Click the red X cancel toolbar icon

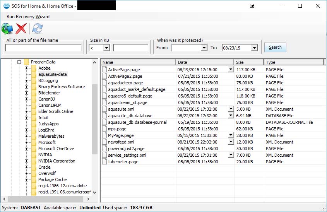(22, 28)
